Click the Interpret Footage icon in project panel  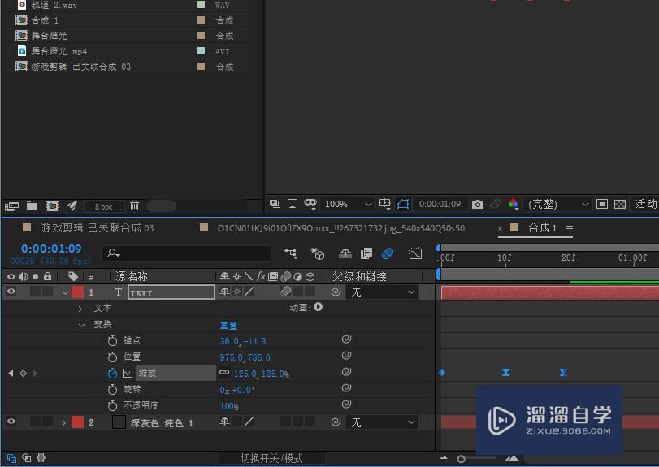[11, 205]
